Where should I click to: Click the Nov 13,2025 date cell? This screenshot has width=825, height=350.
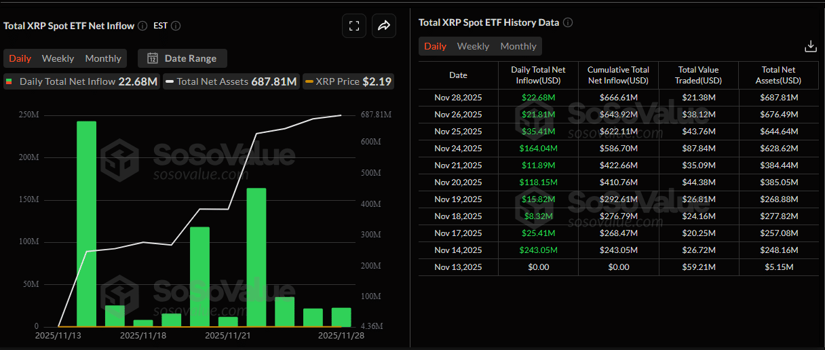pyautogui.click(x=458, y=267)
